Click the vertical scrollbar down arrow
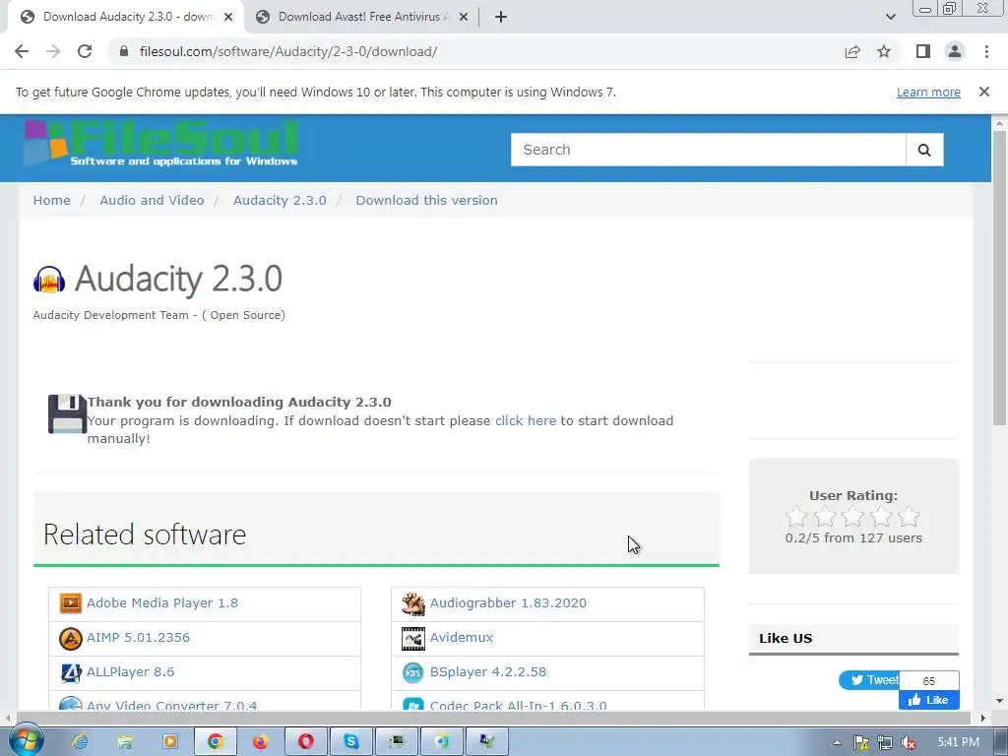The width and height of the screenshot is (1008, 756). (999, 701)
